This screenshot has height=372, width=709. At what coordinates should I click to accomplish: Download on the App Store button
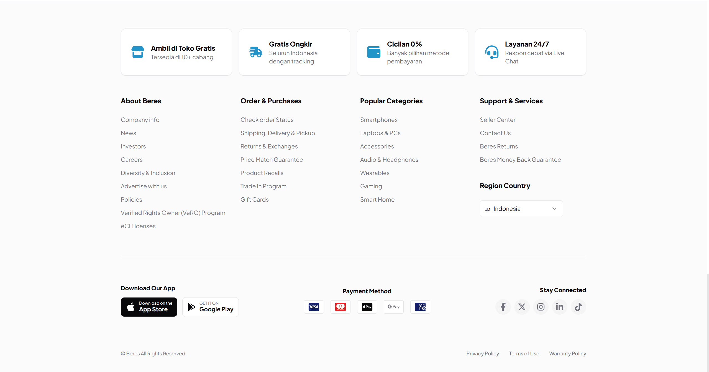pyautogui.click(x=149, y=307)
